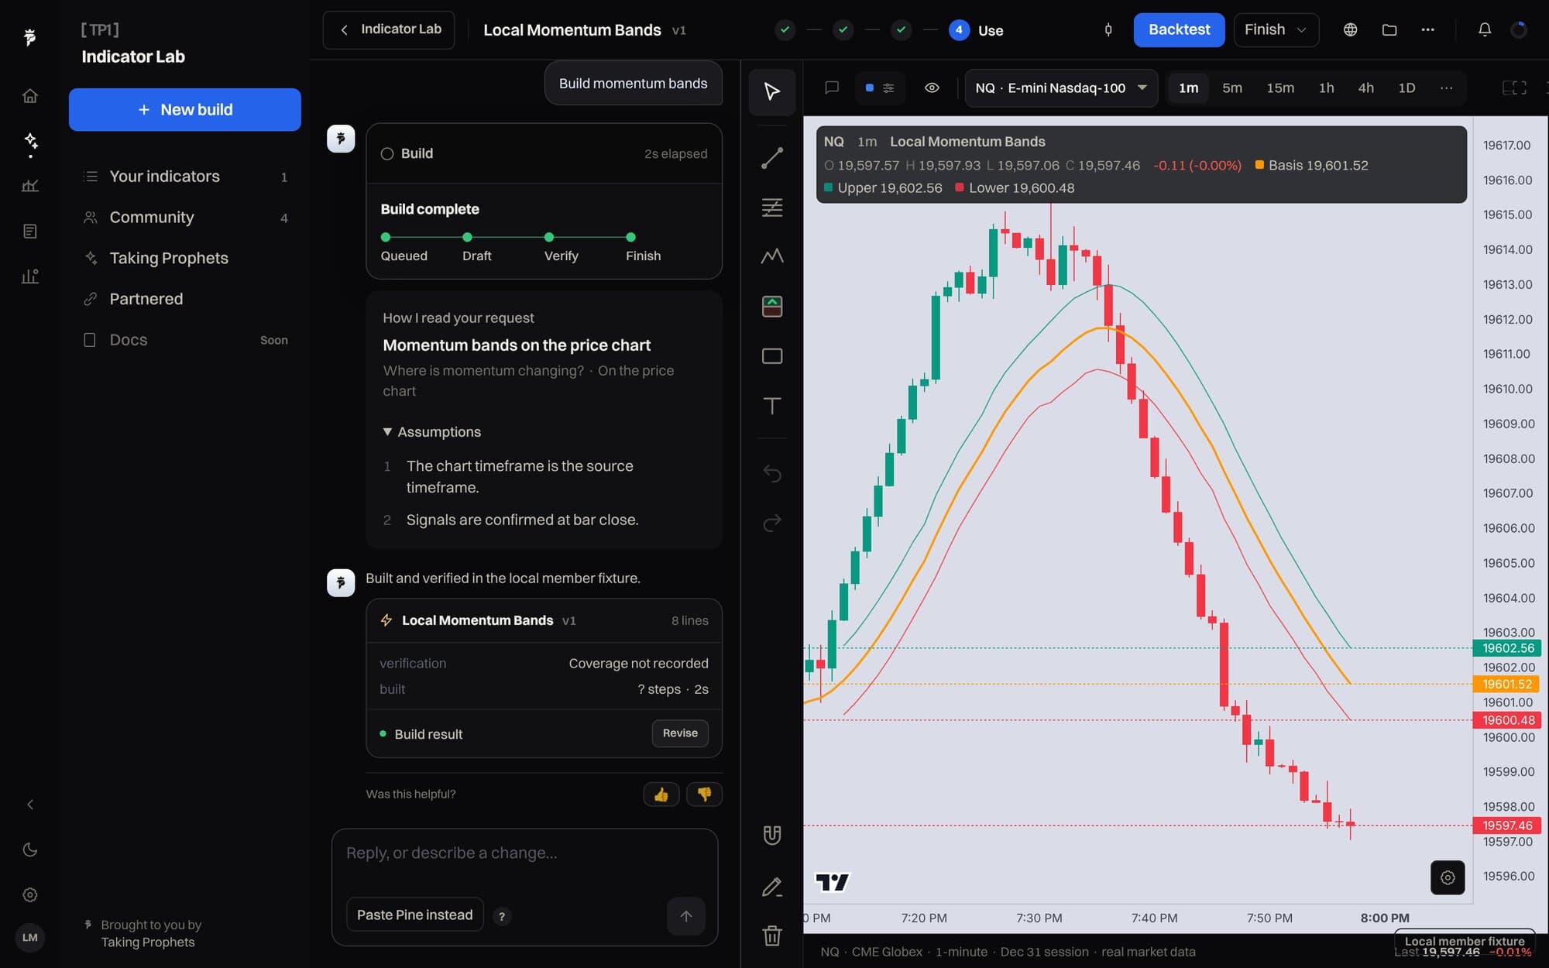Give thumbs down feedback
The image size is (1549, 968).
(x=704, y=794)
